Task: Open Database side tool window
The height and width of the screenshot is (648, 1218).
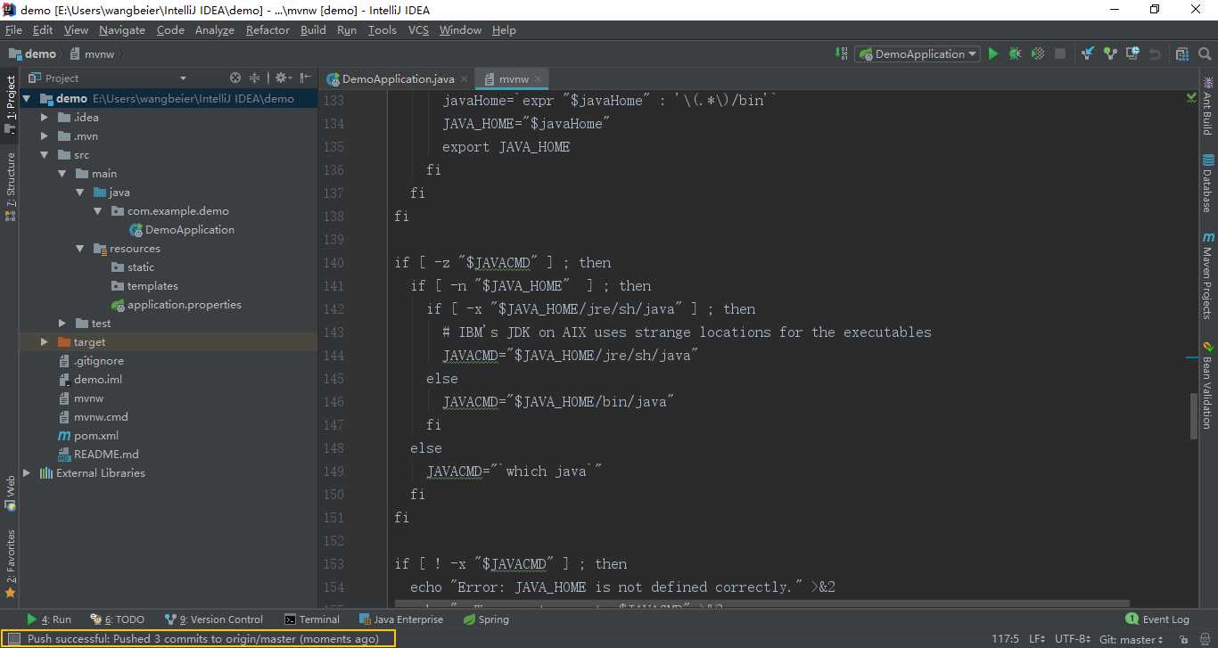Action: click(x=1208, y=183)
